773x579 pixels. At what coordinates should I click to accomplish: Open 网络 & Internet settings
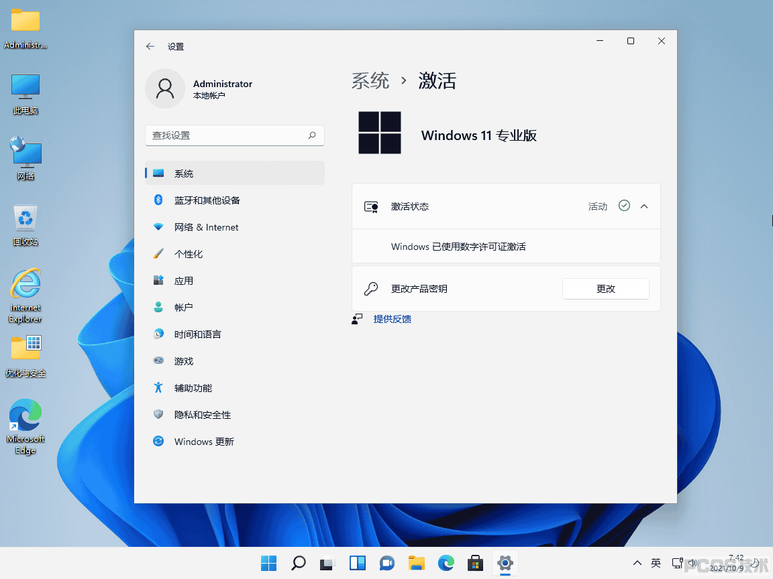click(x=235, y=227)
